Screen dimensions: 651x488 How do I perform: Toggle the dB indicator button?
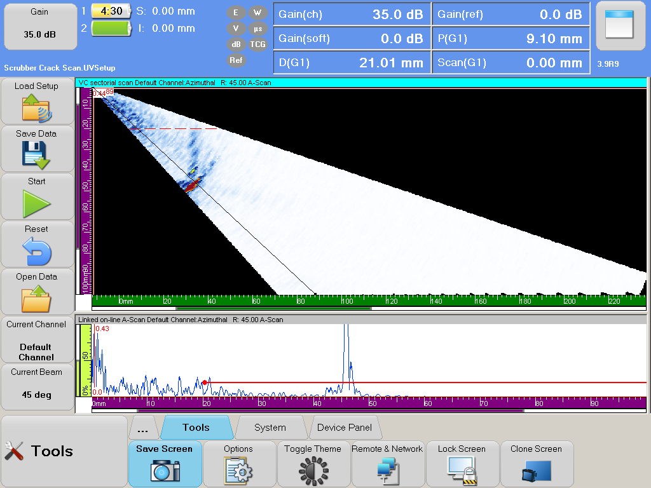tap(236, 44)
